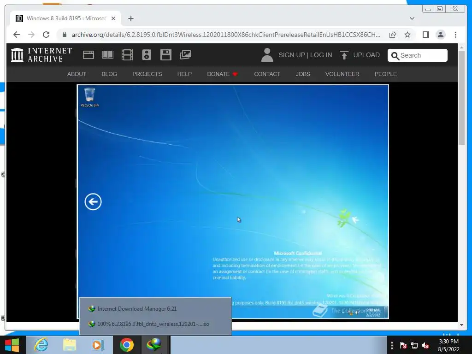Viewport: 472px width, 354px height.
Task: Open the CONTACT menu item
Action: coord(267,74)
